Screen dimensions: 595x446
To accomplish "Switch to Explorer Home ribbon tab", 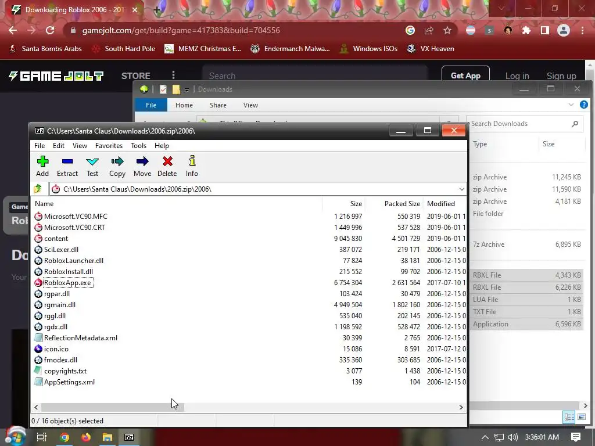I will (184, 105).
